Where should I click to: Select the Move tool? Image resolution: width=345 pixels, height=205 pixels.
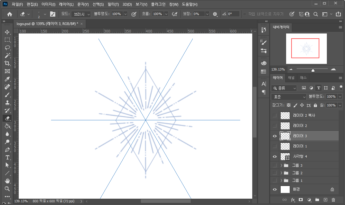7,32
